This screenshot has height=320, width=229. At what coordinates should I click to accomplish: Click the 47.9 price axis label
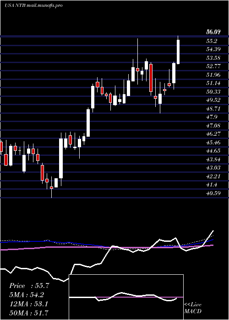tap(212, 117)
